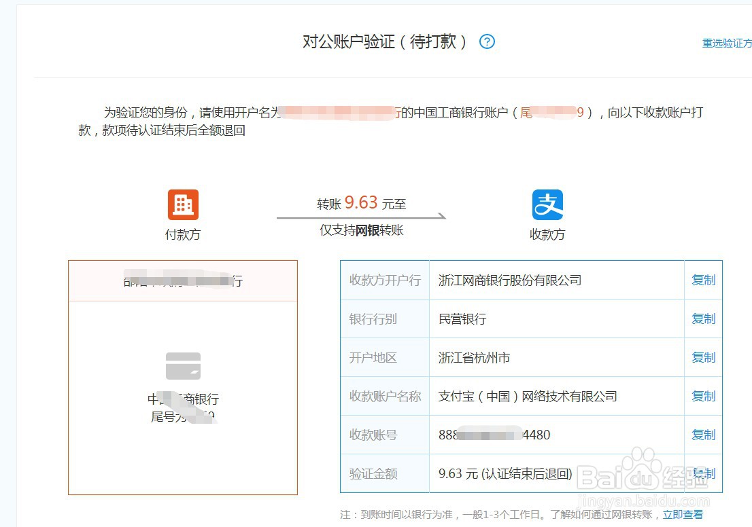This screenshot has width=752, height=527.
Task: Select the payer bank header in the orange box
Action: coord(183,280)
